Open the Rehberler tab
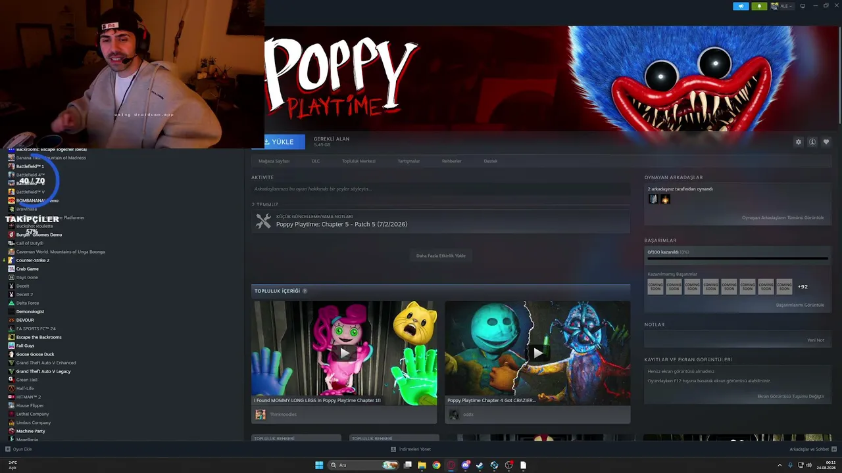 (451, 161)
